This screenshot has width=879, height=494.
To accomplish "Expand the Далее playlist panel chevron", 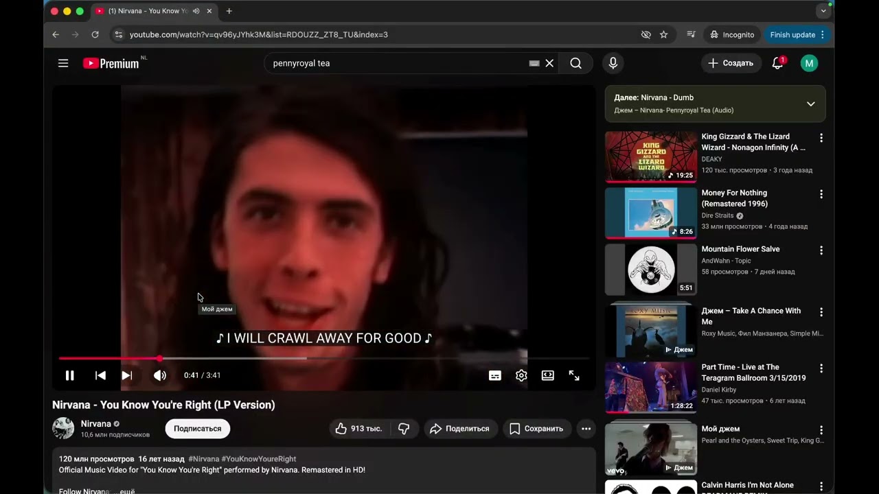I will click(x=810, y=104).
